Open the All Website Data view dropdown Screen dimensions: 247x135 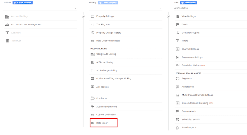[210, 8]
